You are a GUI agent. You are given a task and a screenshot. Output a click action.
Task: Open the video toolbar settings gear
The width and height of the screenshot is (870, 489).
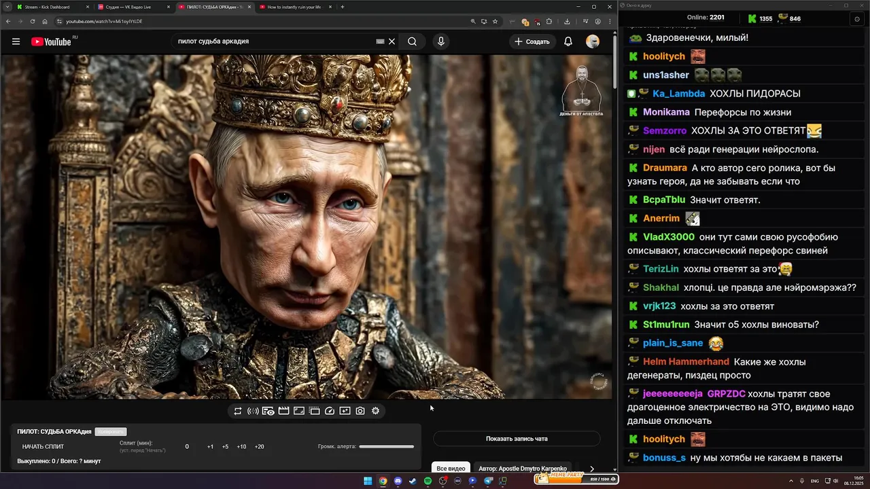[375, 411]
